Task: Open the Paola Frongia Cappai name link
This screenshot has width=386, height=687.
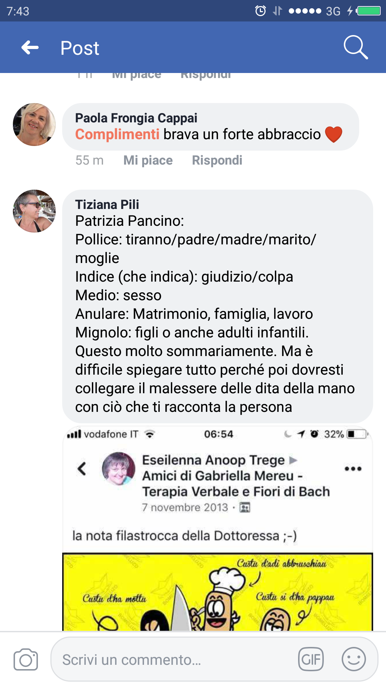Action: (136, 118)
